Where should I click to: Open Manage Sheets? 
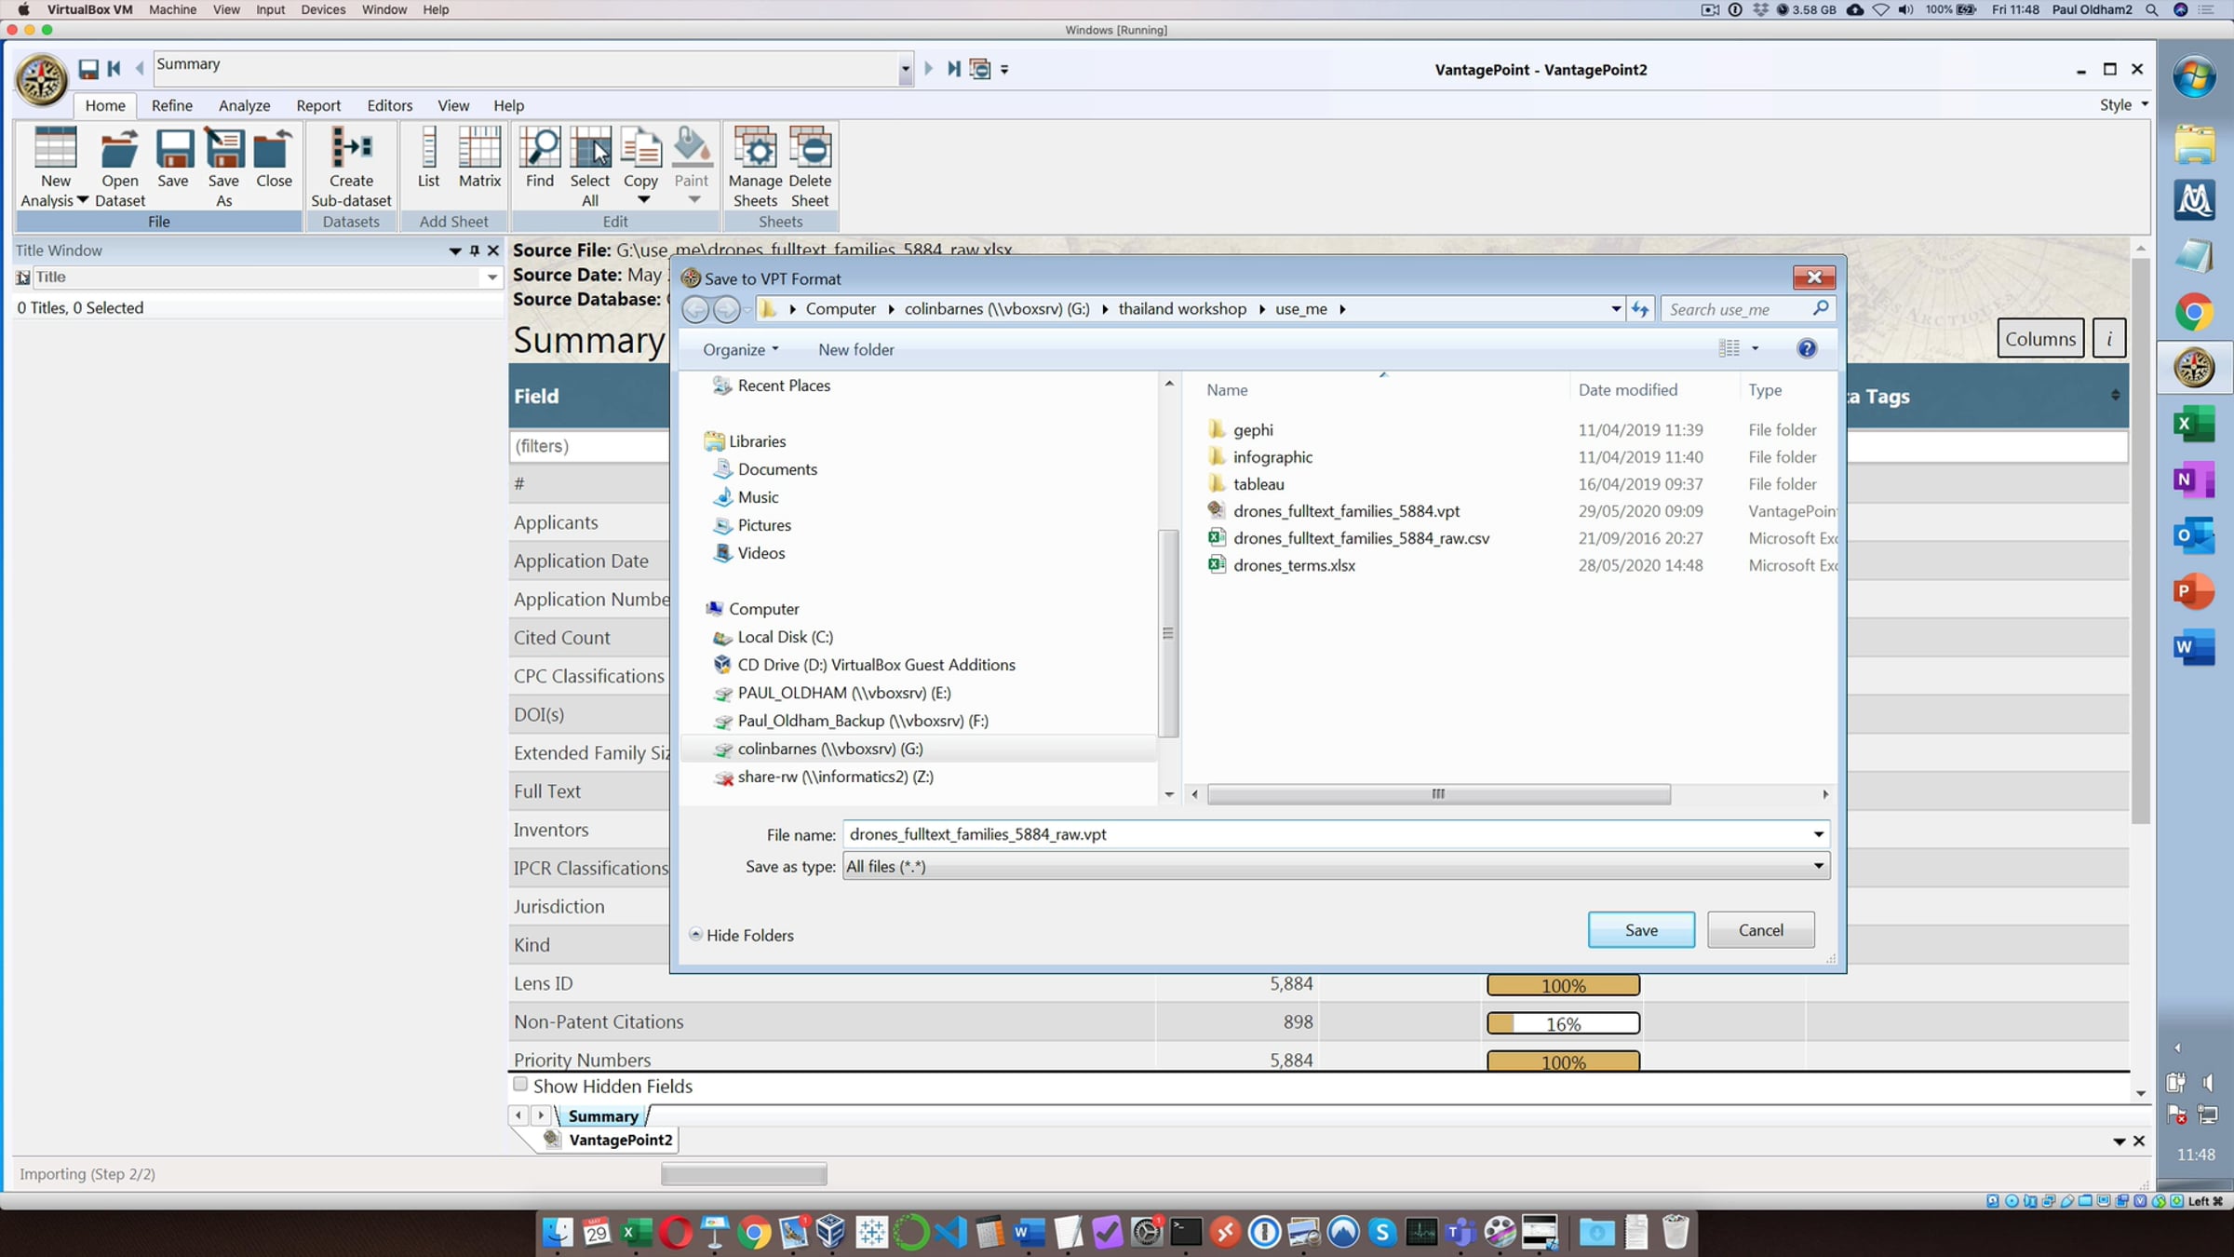pos(755,168)
